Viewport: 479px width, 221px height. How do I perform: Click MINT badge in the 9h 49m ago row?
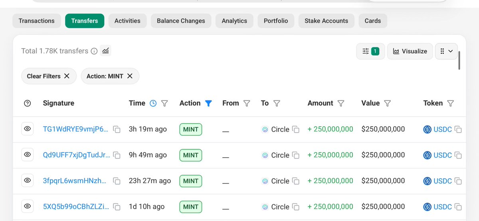[191, 155]
